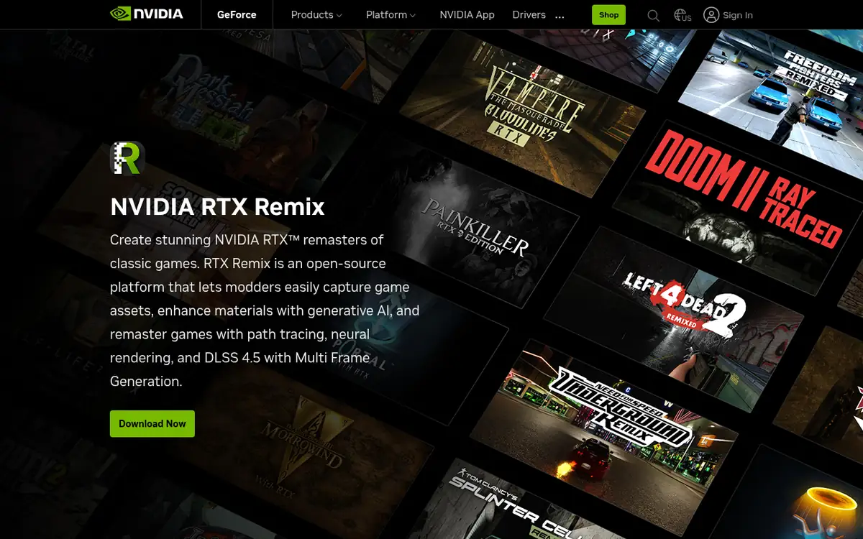863x539 pixels.
Task: Go to the GeForce section
Action: coord(237,15)
